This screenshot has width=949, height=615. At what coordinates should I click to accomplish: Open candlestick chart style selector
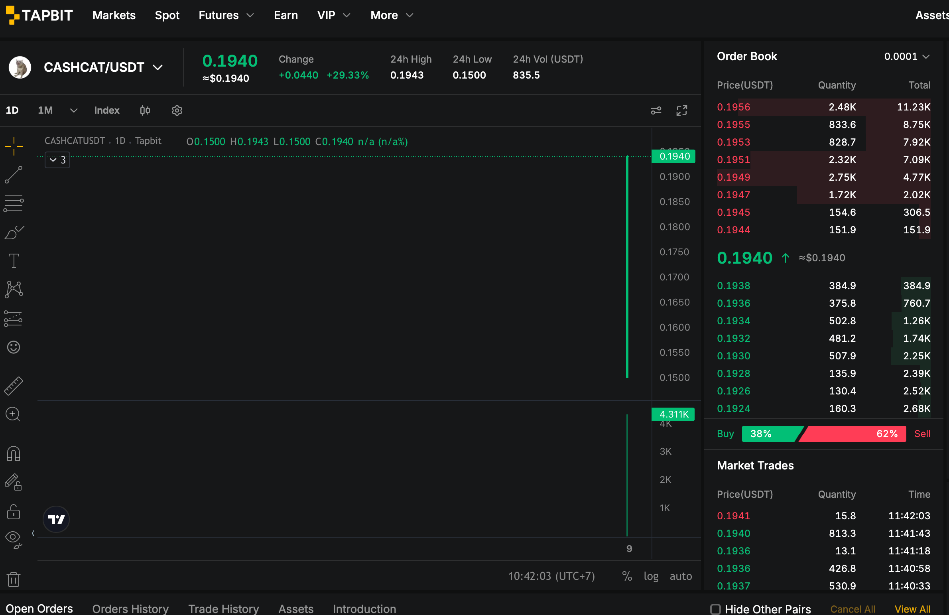145,110
